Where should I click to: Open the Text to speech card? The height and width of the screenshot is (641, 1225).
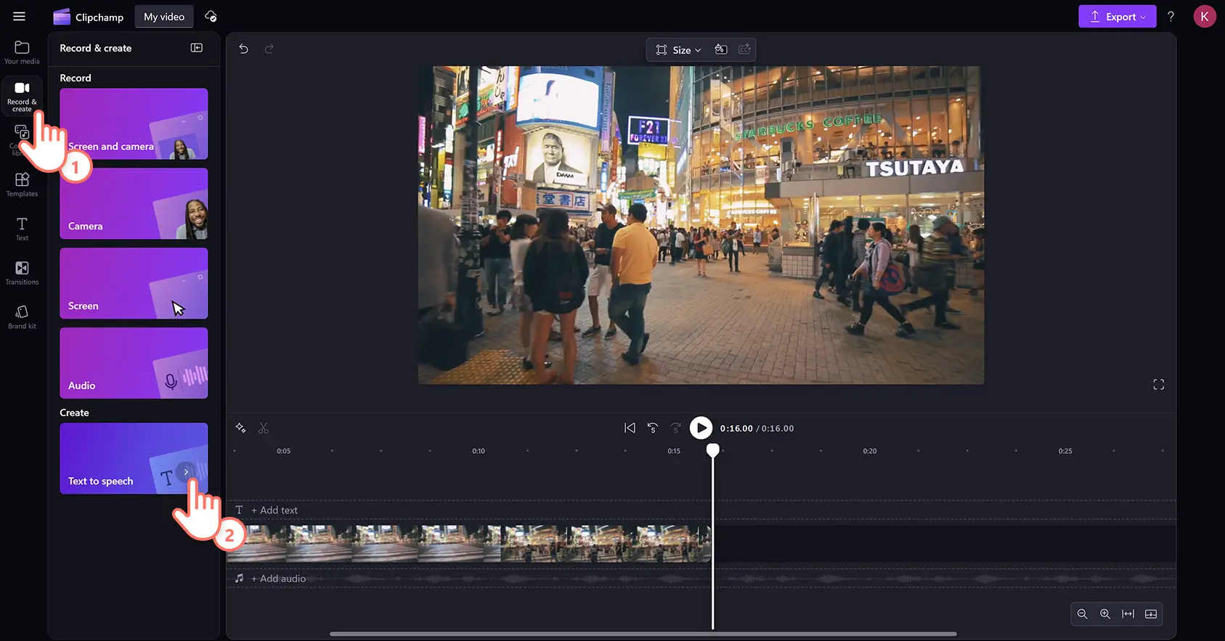point(134,459)
